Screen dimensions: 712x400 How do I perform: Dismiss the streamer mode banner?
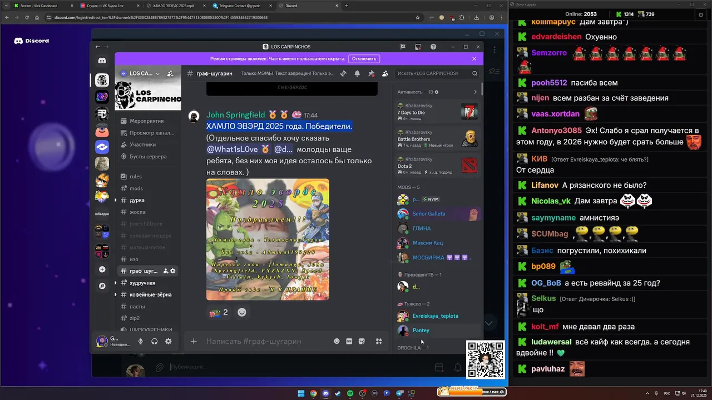coord(474,59)
